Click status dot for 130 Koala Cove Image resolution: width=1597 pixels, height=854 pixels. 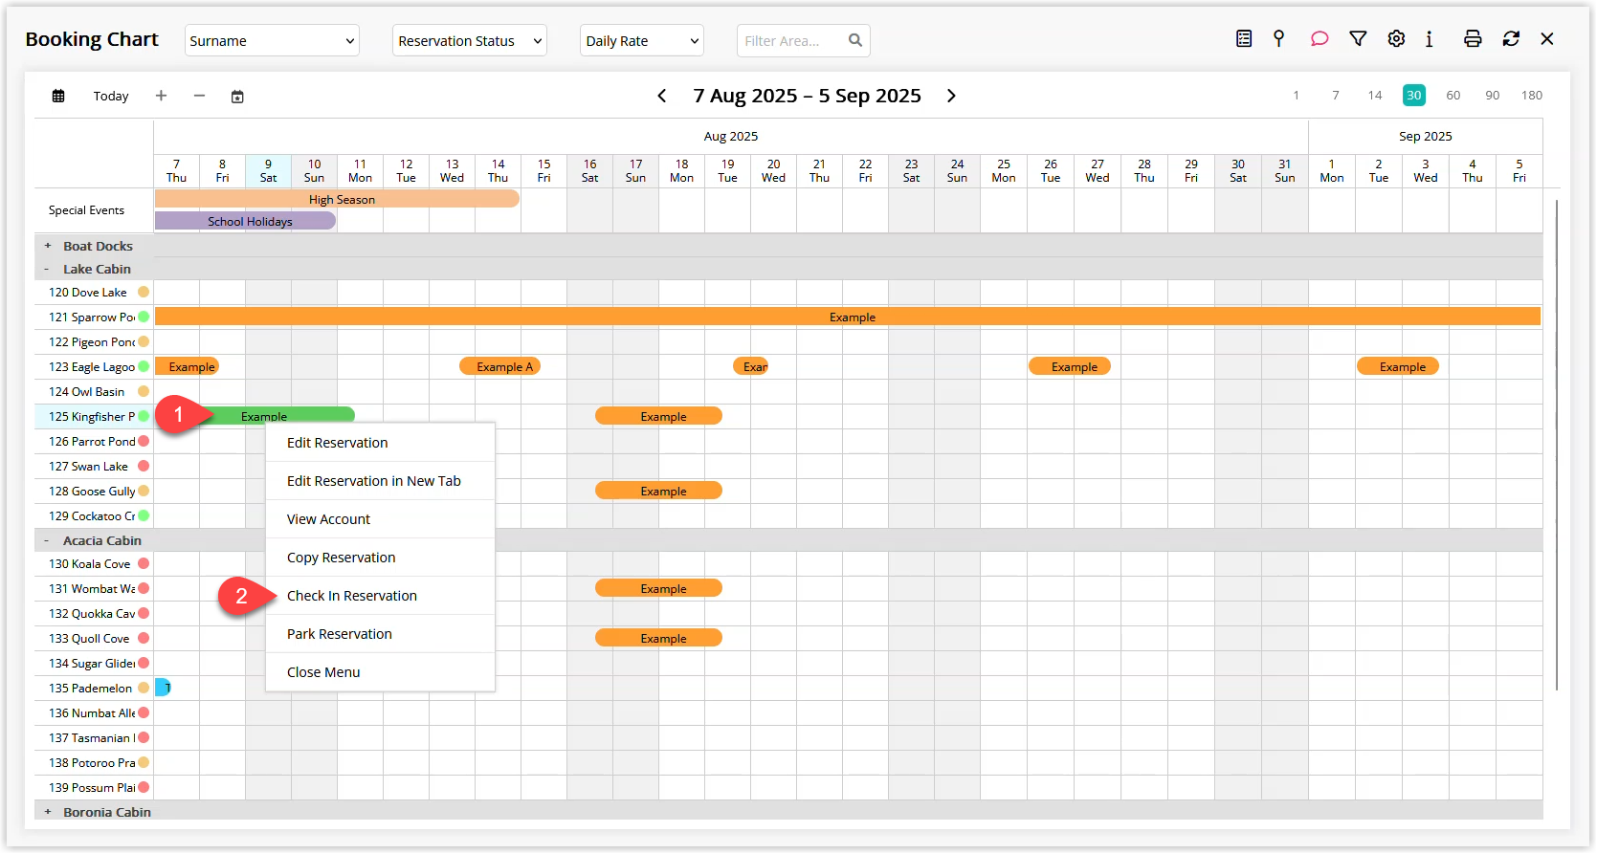click(144, 563)
